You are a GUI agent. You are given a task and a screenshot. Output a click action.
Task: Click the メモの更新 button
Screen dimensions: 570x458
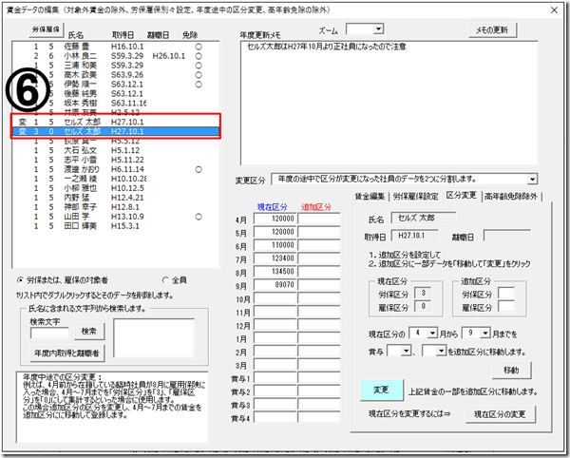(x=492, y=30)
